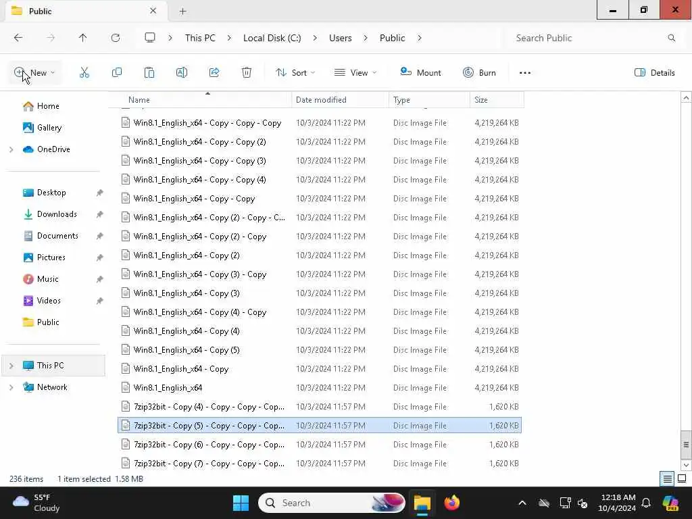Select file Win8.1_English_x64 - Copy (5)
Image resolution: width=692 pixels, height=519 pixels.
pos(320,350)
